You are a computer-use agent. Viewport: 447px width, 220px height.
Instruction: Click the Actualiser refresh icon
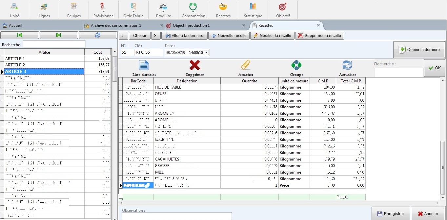tap(347, 65)
